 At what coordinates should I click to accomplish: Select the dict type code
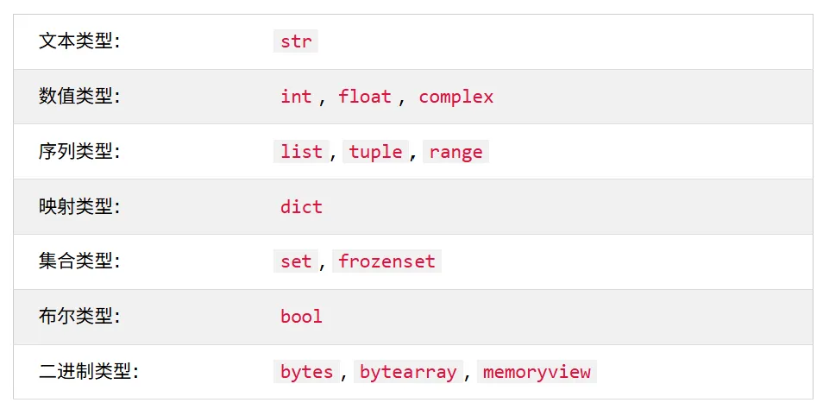(301, 207)
